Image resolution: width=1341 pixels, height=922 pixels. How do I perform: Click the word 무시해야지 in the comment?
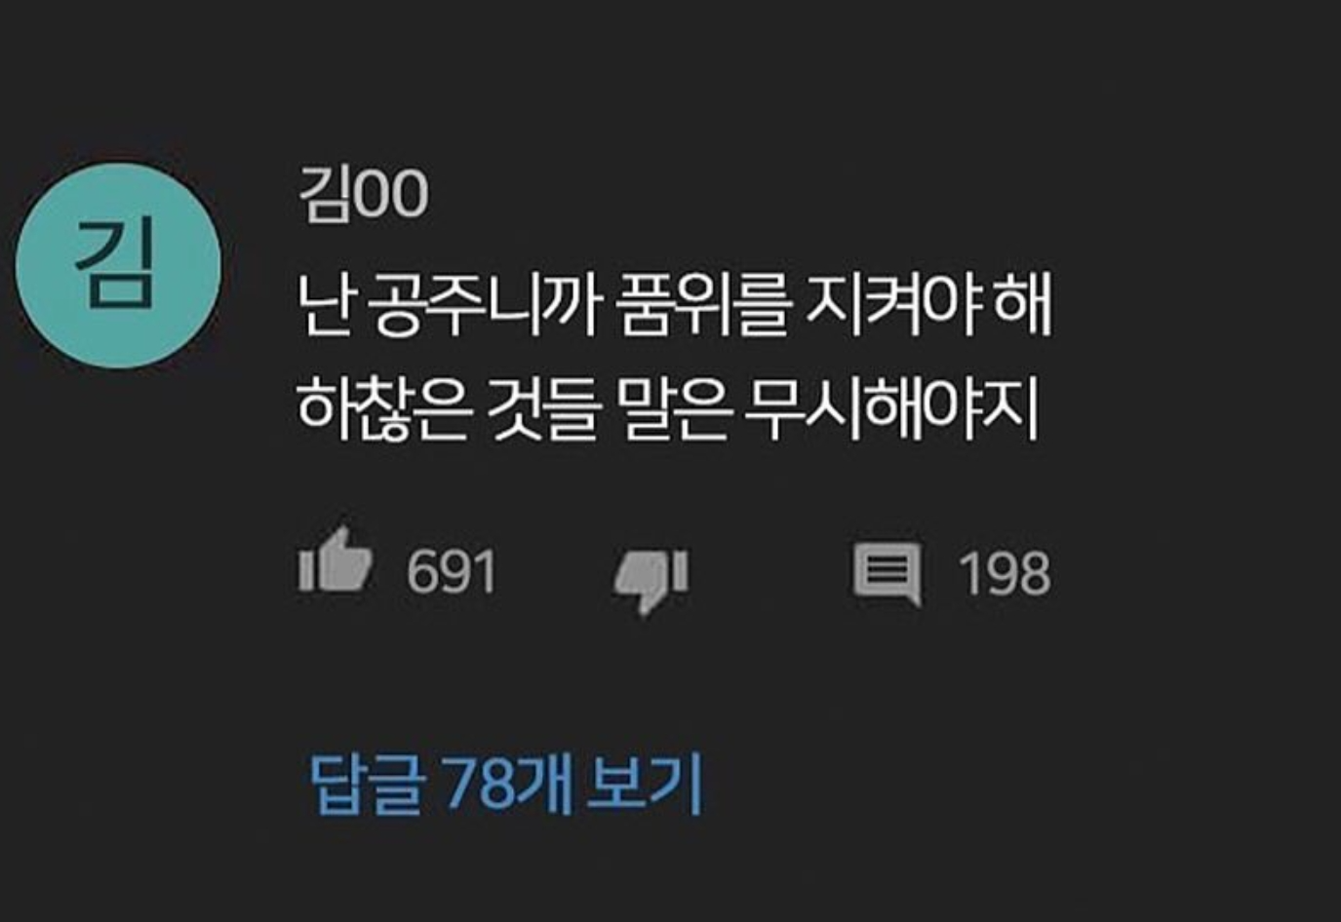[890, 406]
